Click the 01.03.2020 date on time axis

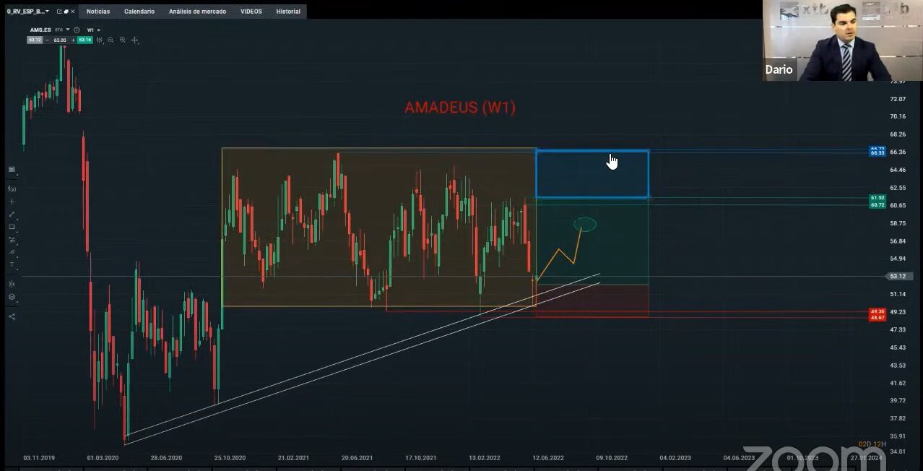[103, 457]
